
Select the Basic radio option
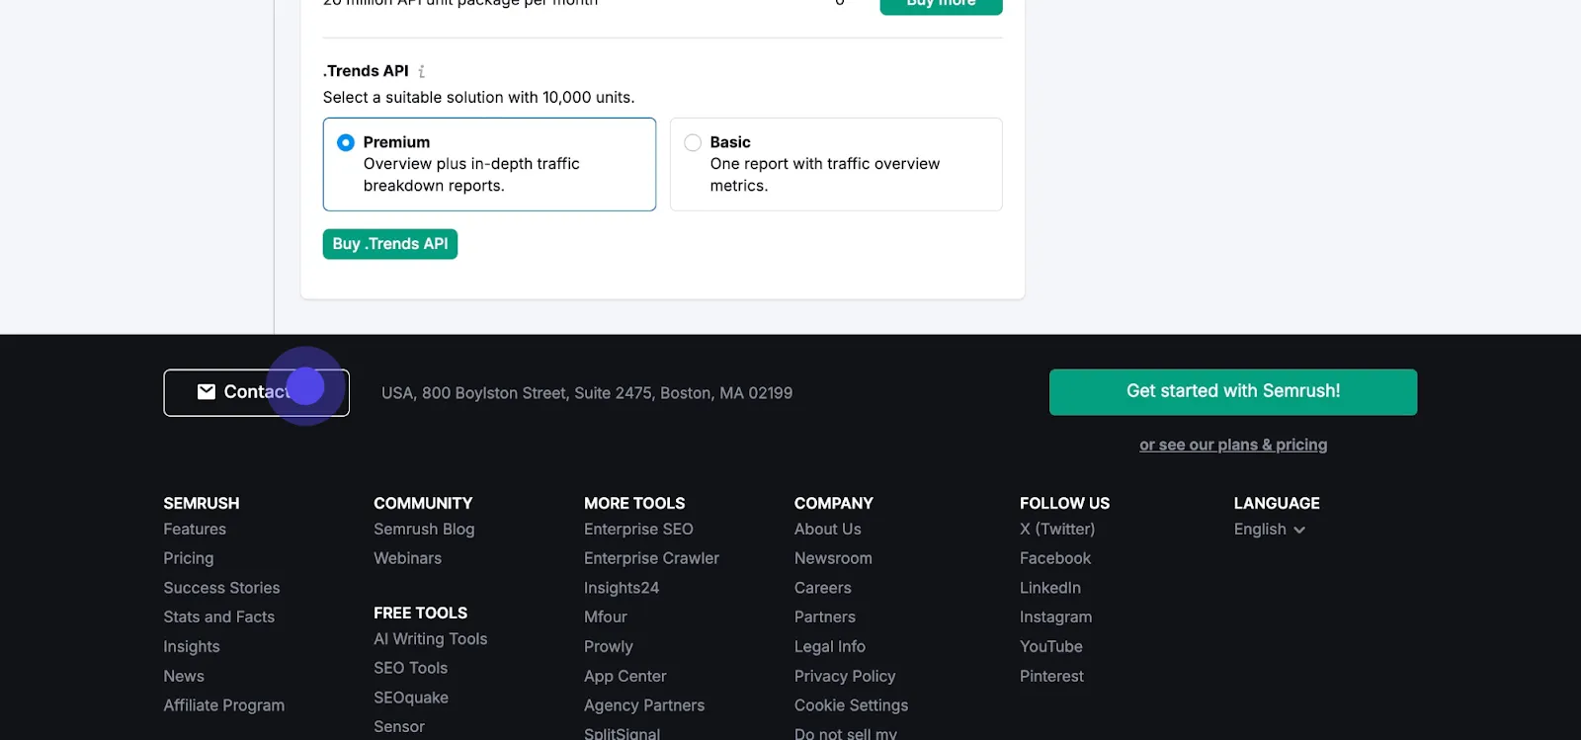[x=693, y=142]
